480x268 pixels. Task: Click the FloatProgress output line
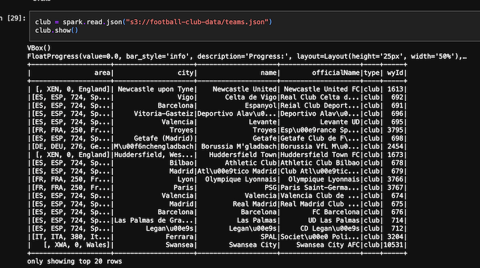(247, 57)
